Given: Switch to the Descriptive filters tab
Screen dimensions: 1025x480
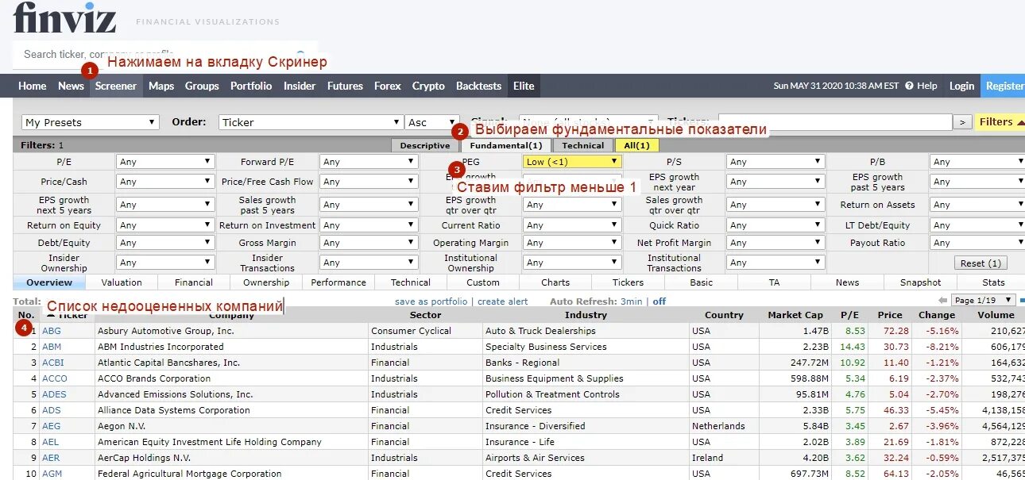Looking at the screenshot, I should pos(425,145).
